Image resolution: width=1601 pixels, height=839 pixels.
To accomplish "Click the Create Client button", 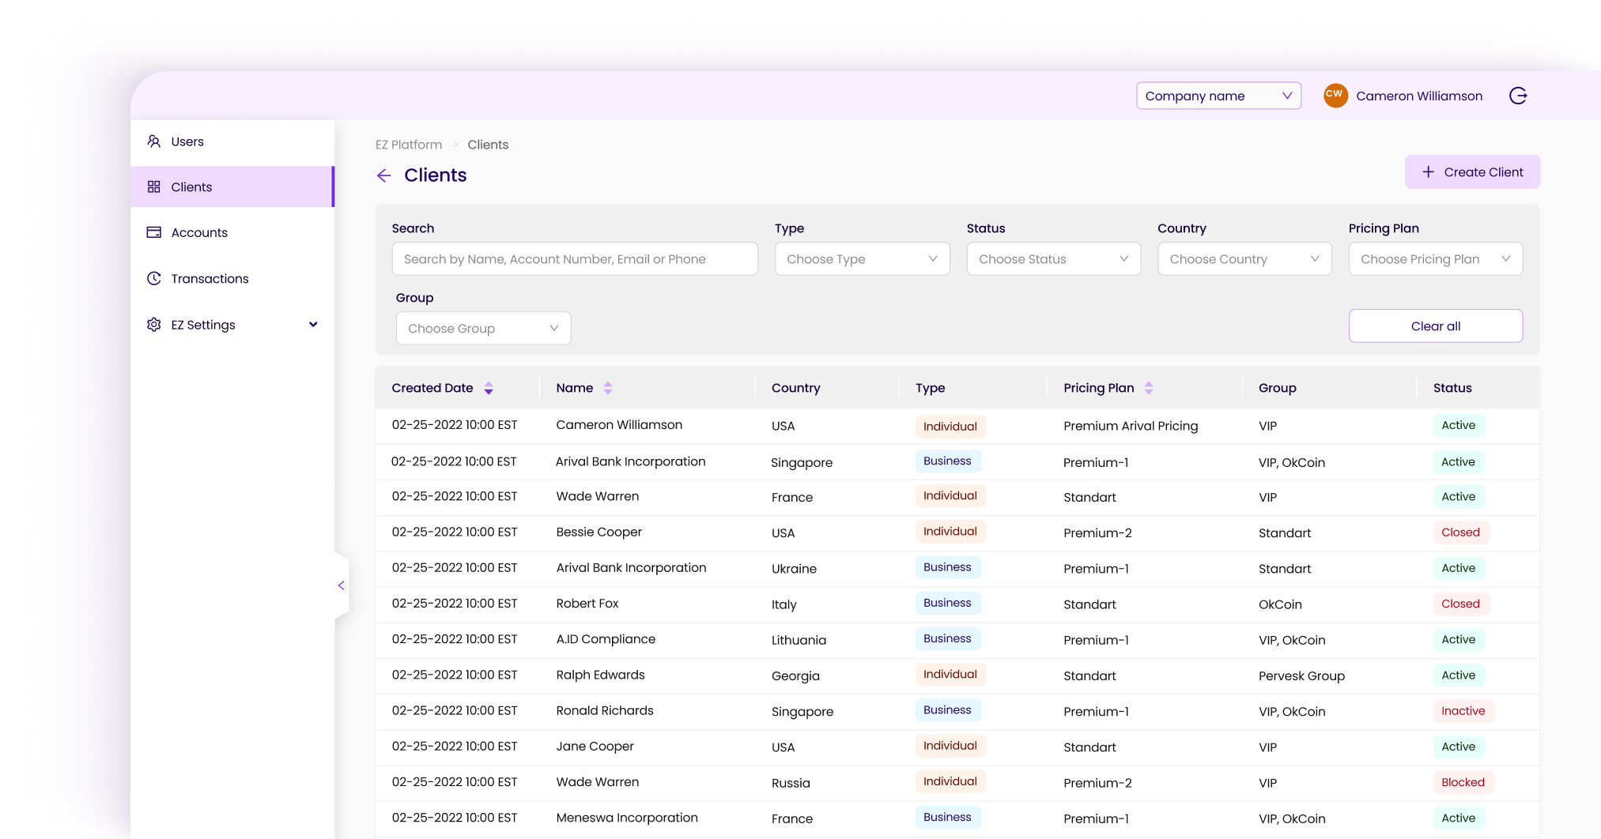I will [x=1472, y=171].
